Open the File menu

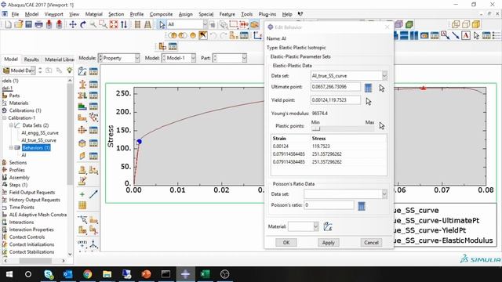coord(15,14)
